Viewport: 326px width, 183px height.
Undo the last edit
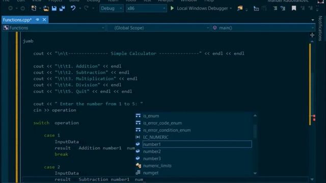73,8
